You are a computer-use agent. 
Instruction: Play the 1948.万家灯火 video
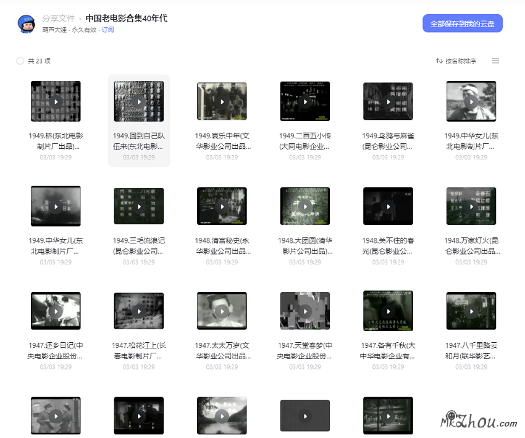tap(471, 206)
